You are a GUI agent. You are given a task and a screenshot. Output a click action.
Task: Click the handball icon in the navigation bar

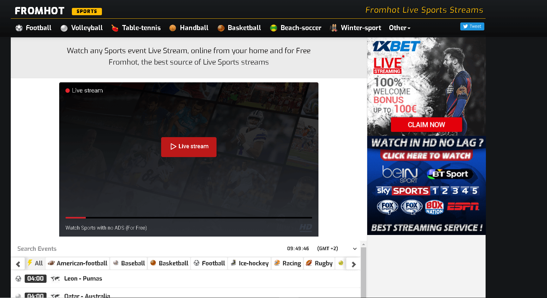coord(173,28)
